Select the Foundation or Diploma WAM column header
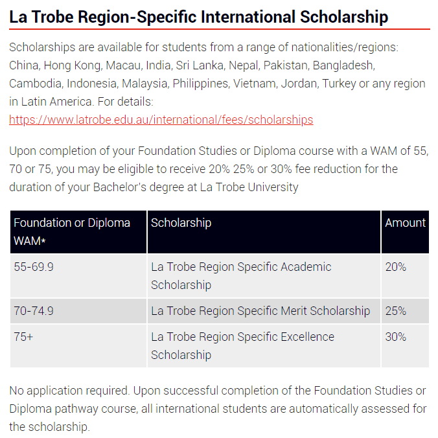Image resolution: width=438 pixels, height=438 pixels. [x=78, y=232]
